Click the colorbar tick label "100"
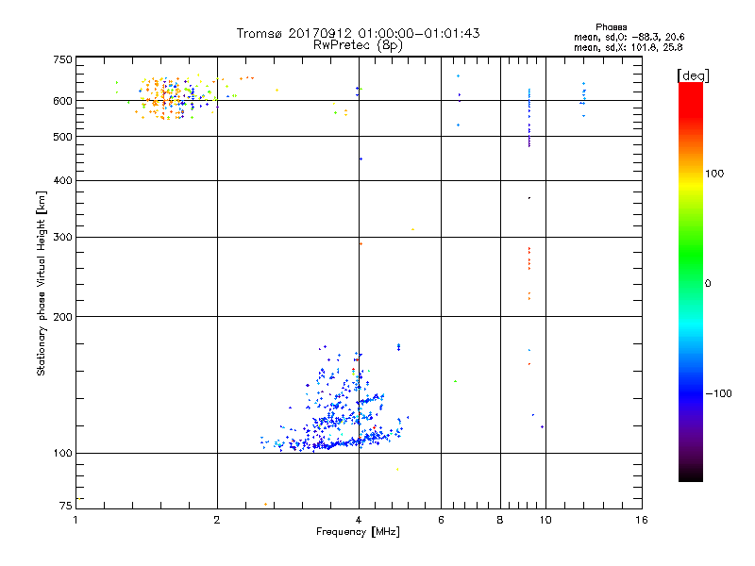This screenshot has height=566, width=755. (714, 174)
